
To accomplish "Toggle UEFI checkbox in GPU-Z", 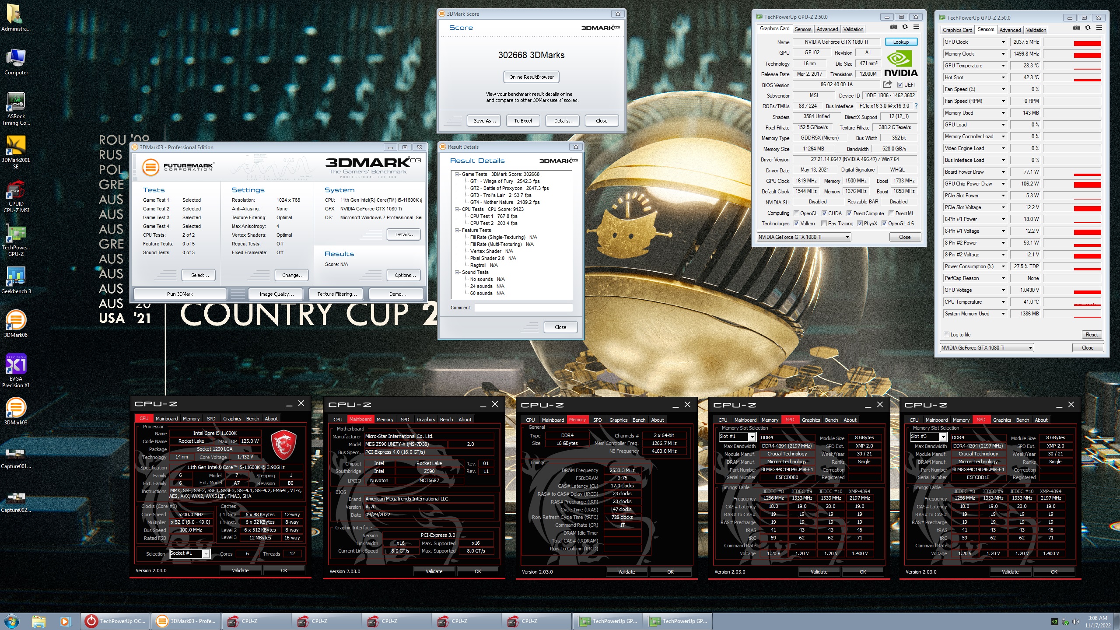I will tap(900, 85).
